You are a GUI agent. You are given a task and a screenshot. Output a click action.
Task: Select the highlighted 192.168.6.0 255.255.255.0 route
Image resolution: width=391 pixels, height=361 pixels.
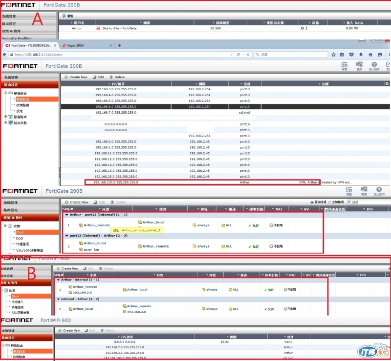(x=225, y=106)
